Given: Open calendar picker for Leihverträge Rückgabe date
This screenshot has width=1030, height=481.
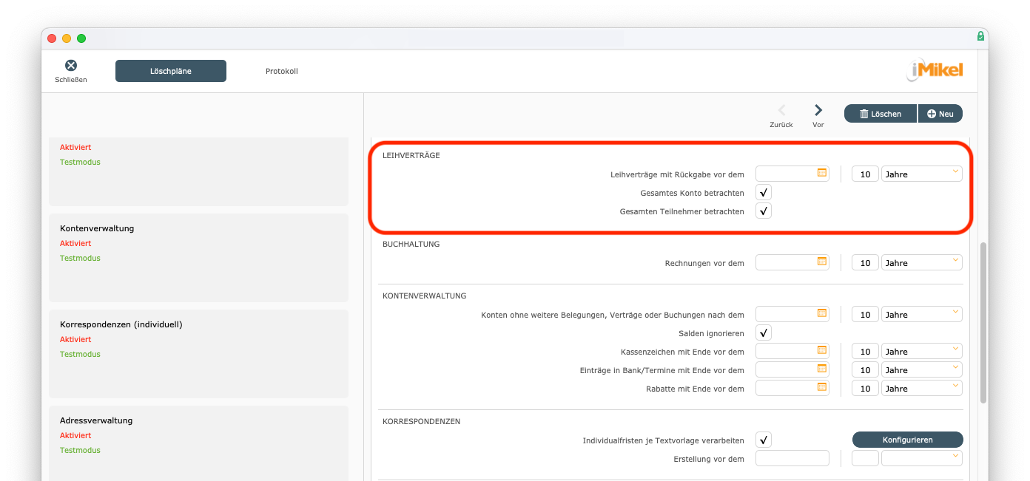Looking at the screenshot, I should 821,173.
